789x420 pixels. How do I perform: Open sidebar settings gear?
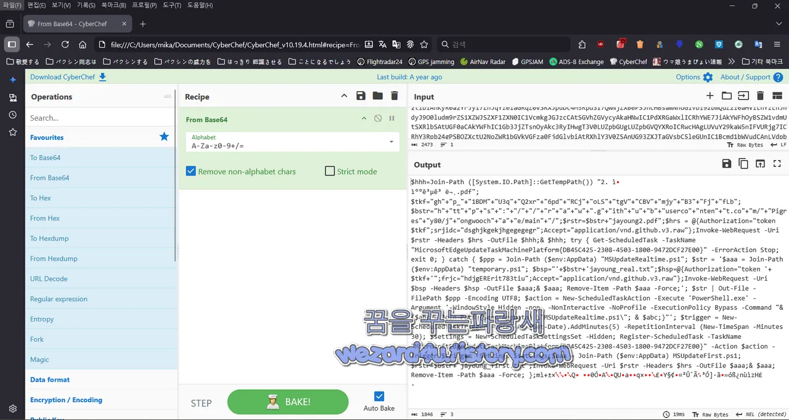pyautogui.click(x=12, y=408)
